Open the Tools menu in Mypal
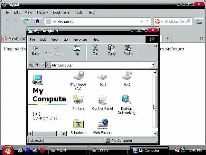This screenshot has width=206, height=155. click(x=79, y=12)
